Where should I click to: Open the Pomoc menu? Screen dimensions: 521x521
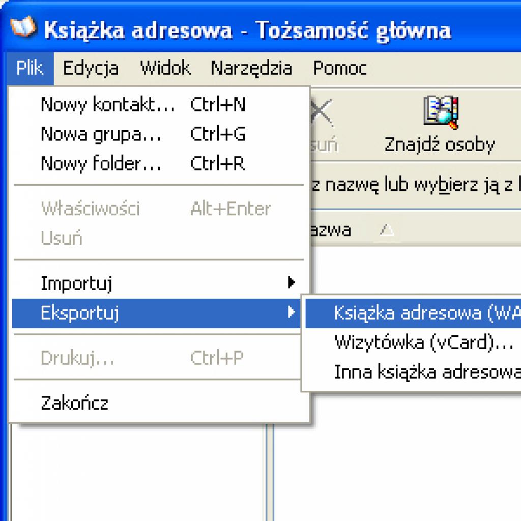point(339,68)
